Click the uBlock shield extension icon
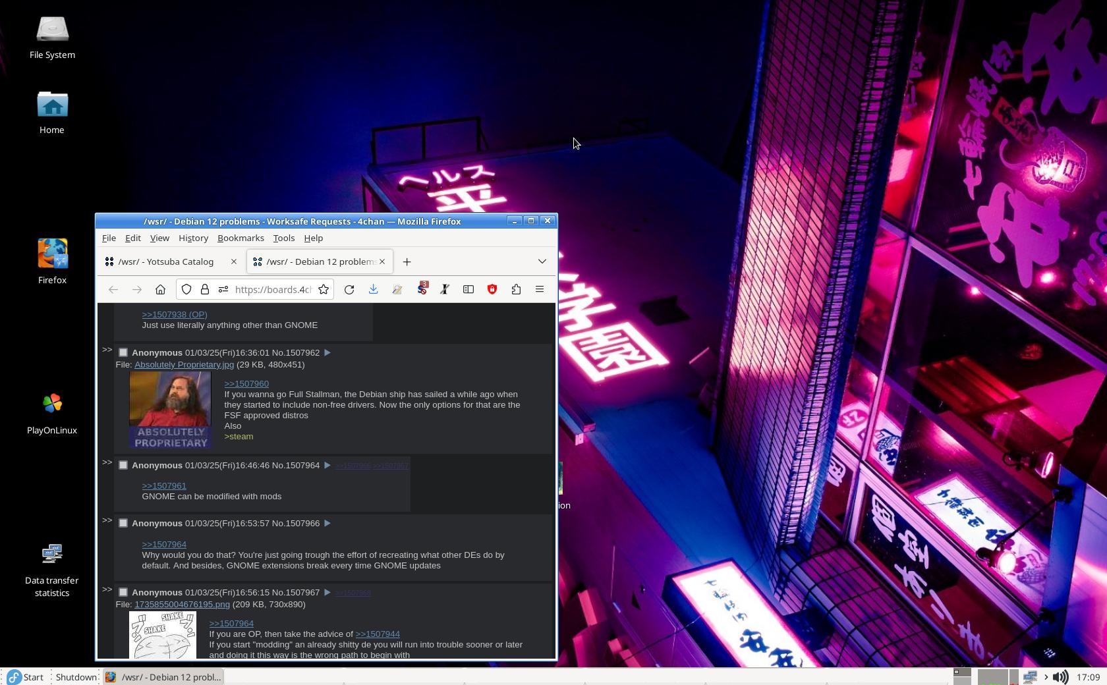The width and height of the screenshot is (1107, 685). click(492, 289)
